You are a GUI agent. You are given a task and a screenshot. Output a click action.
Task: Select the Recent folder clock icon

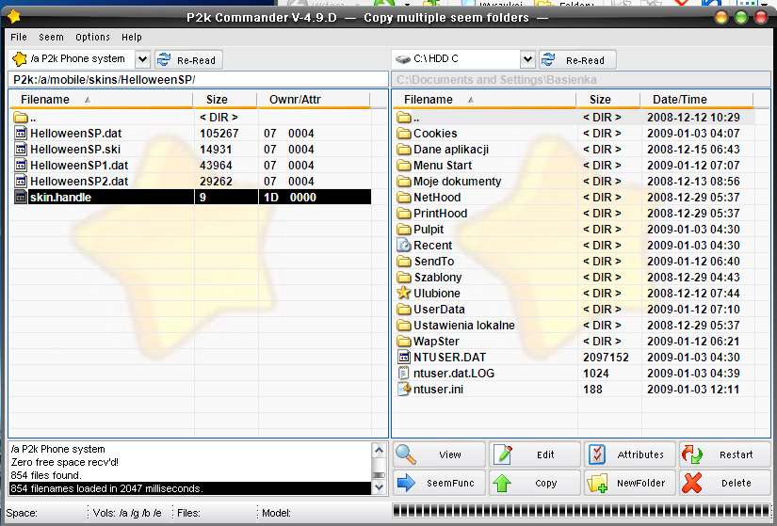pyautogui.click(x=404, y=246)
